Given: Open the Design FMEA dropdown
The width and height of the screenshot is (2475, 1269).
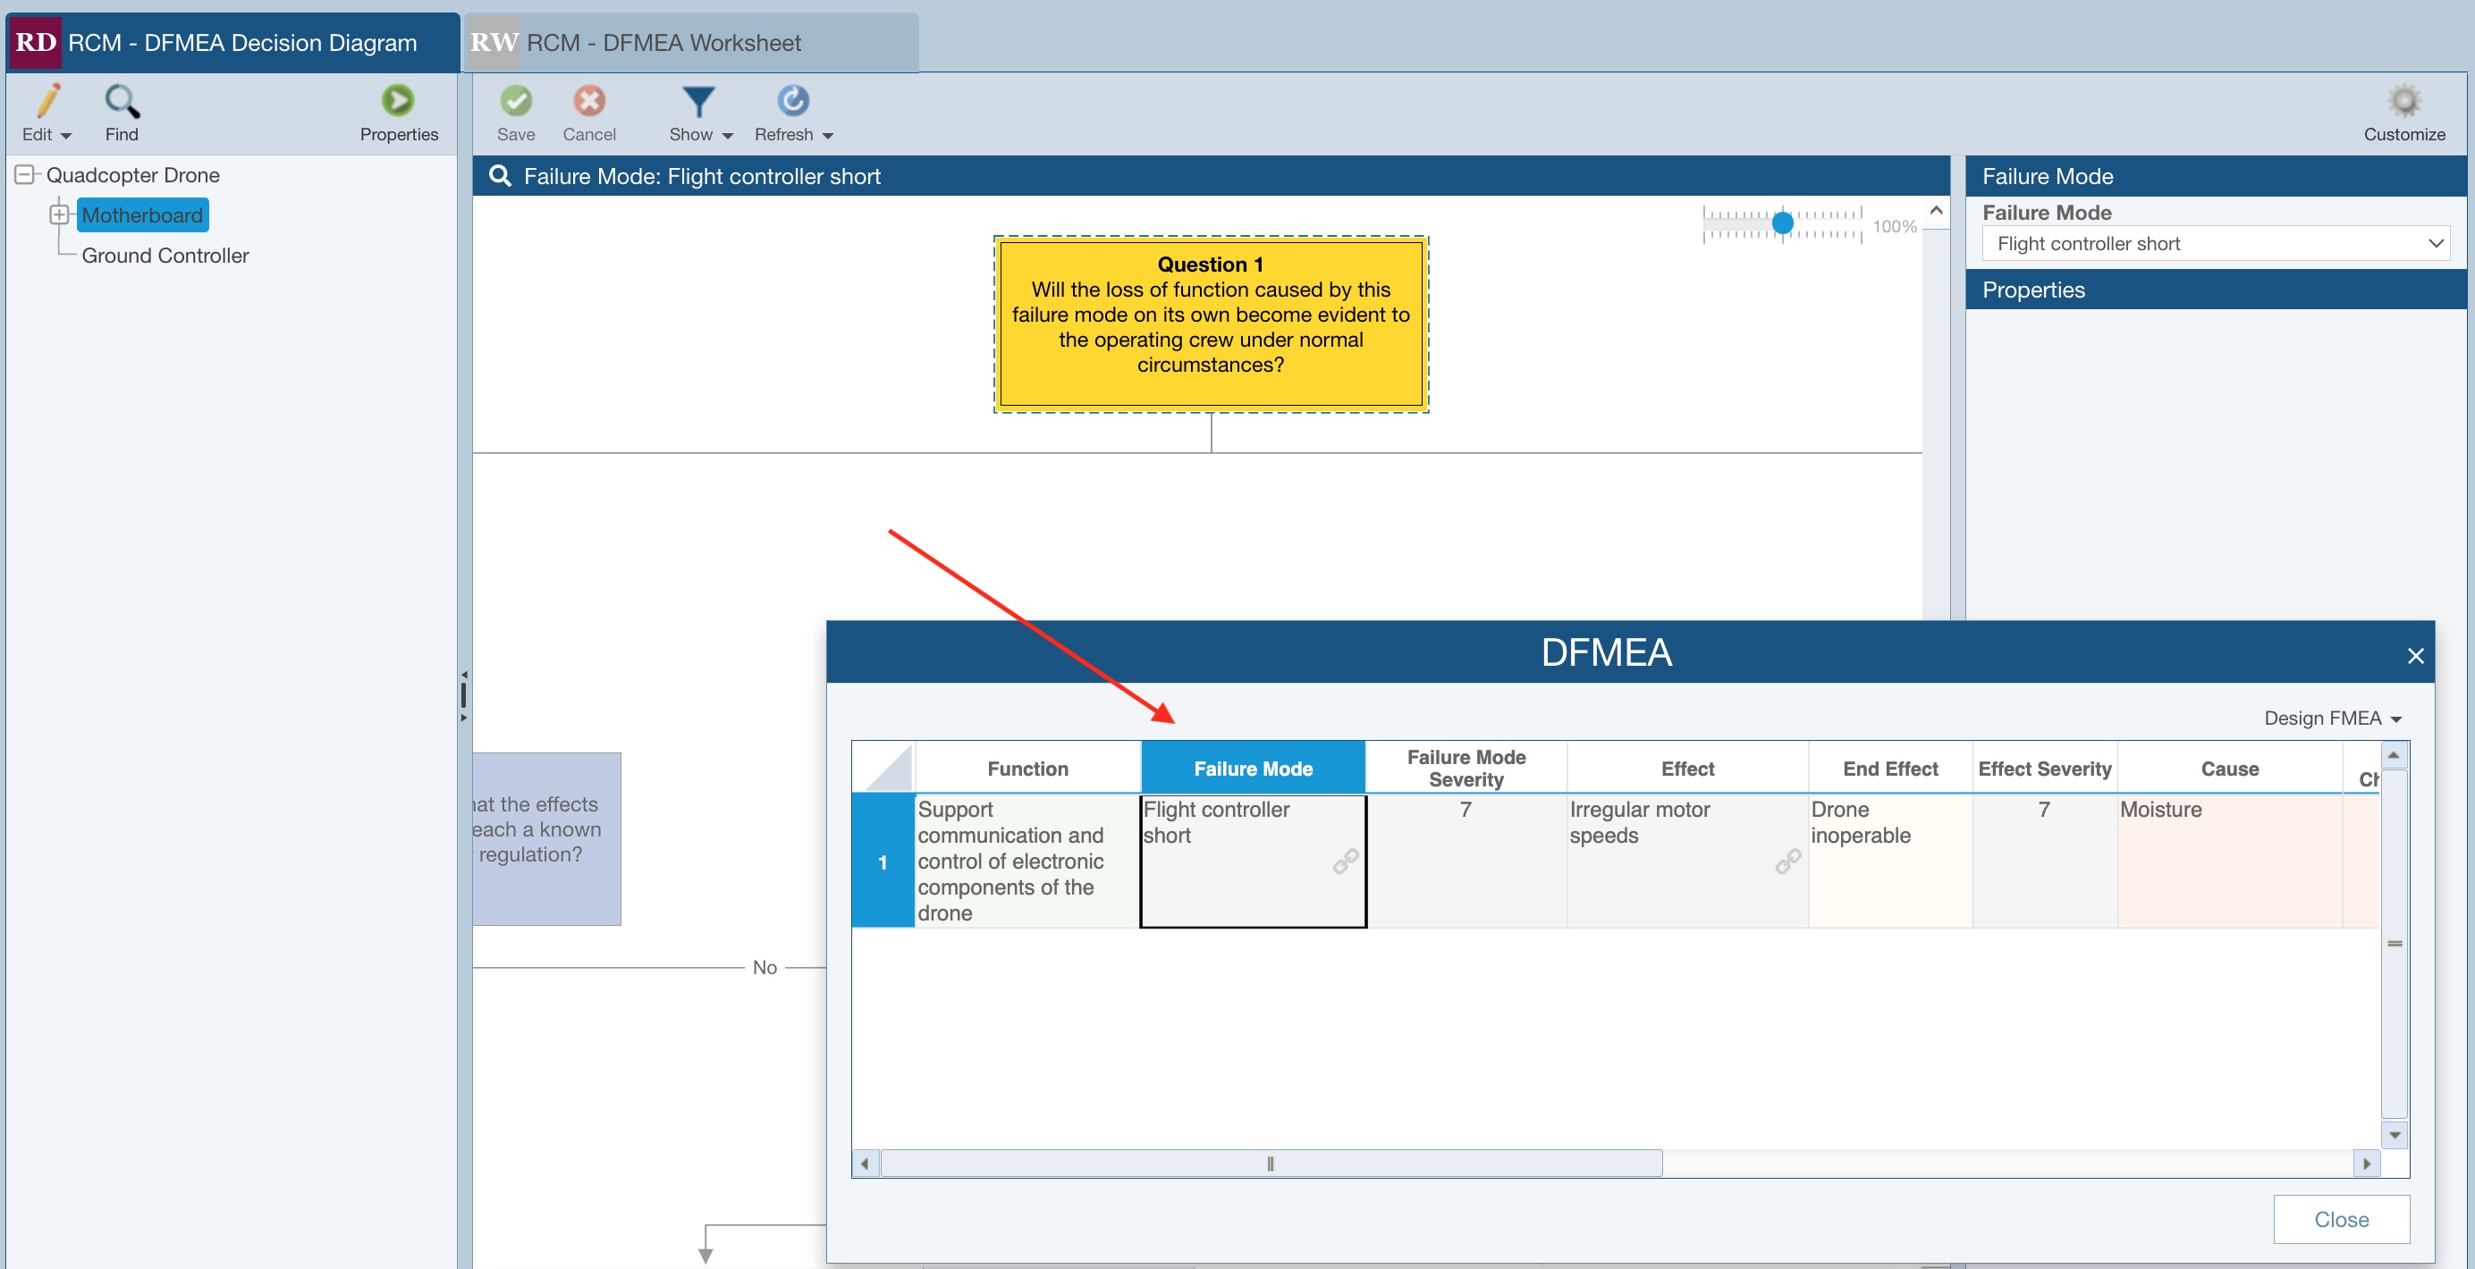Looking at the screenshot, I should tap(2332, 718).
